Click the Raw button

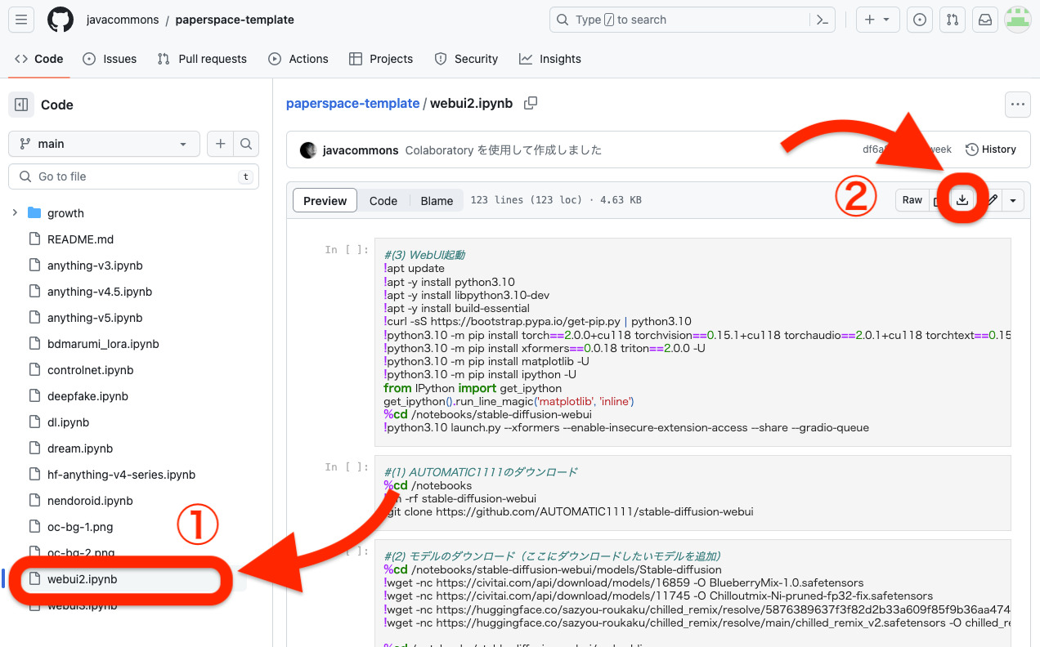tap(912, 200)
